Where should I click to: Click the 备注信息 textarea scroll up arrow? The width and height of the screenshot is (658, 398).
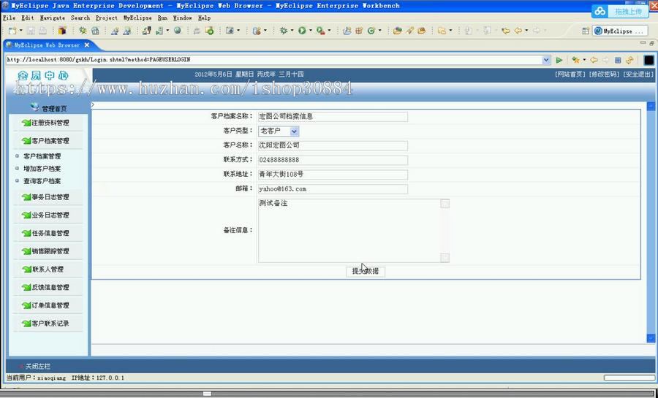445,204
